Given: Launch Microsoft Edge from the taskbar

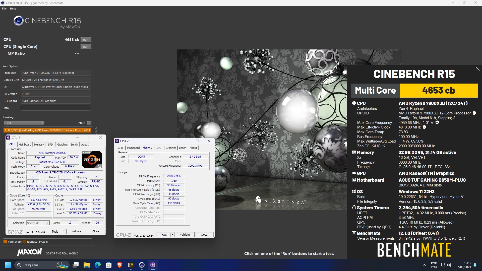Looking at the screenshot, I should pyautogui.click(x=98, y=265).
